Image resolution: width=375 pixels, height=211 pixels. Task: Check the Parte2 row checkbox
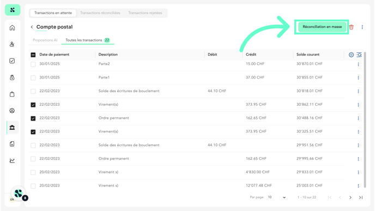pyautogui.click(x=33, y=64)
